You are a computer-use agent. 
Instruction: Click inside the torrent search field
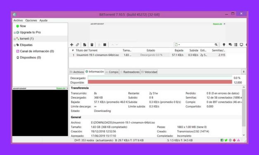[x=197, y=45]
